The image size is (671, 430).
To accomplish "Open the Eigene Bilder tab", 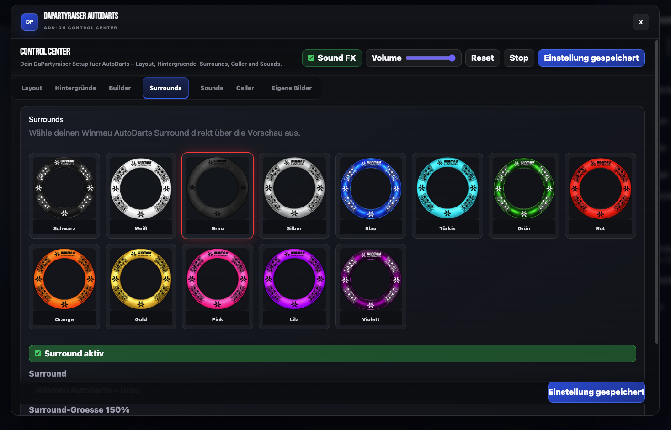I will pyautogui.click(x=292, y=88).
